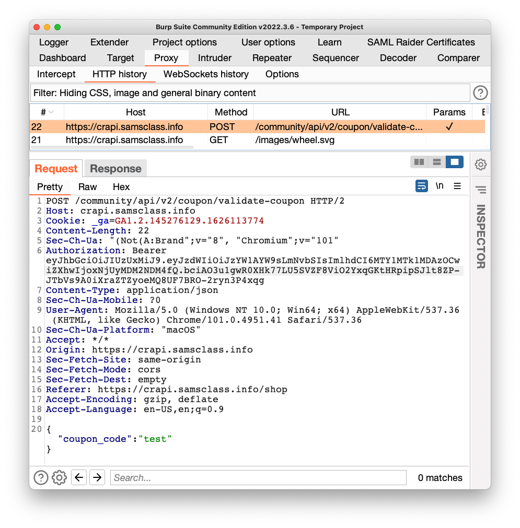Sort by the # column dropdown arrow

coord(51,112)
